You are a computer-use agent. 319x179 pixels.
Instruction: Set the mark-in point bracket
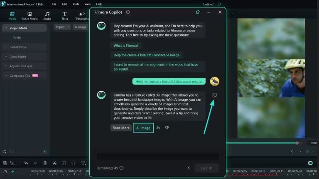point(292,152)
